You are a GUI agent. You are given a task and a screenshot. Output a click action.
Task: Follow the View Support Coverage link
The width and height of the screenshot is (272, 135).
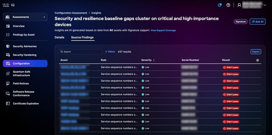163,30
